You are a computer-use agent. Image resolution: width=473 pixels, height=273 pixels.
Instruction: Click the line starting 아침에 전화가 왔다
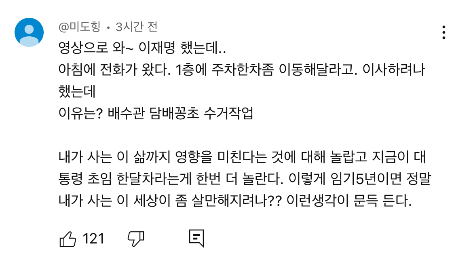point(242,71)
